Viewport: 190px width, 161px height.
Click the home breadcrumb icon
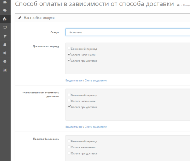[178, 5]
